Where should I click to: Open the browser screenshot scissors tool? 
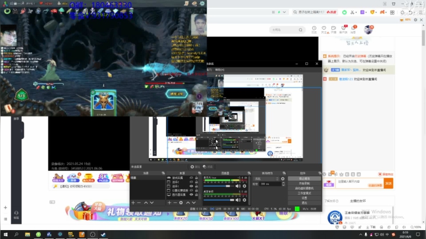click(x=352, y=12)
